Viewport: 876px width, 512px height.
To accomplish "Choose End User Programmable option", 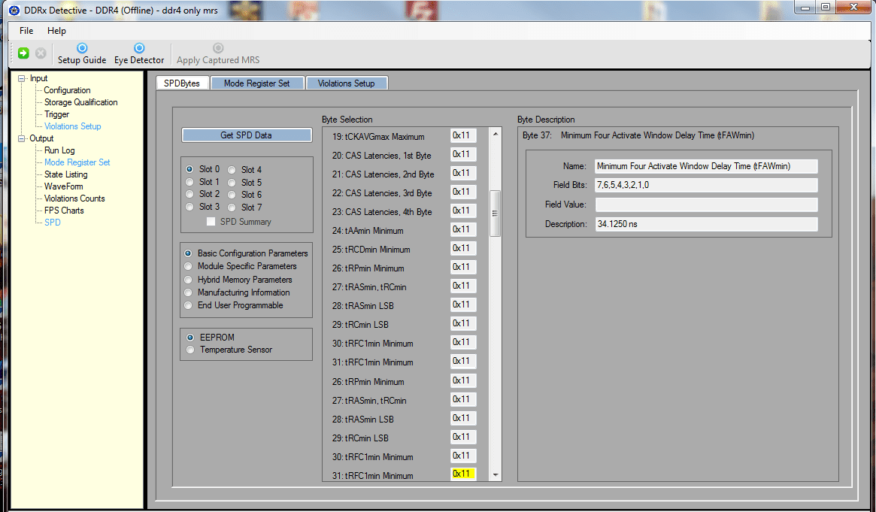I will pyautogui.click(x=188, y=305).
